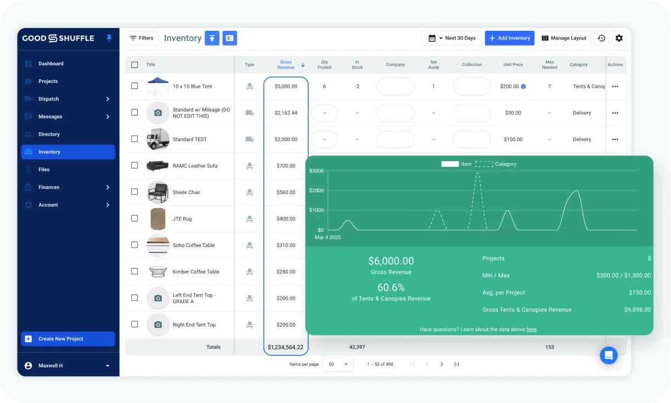671x403 pixels.
Task: Open the settings gear in the top toolbar
Action: pyautogui.click(x=619, y=38)
